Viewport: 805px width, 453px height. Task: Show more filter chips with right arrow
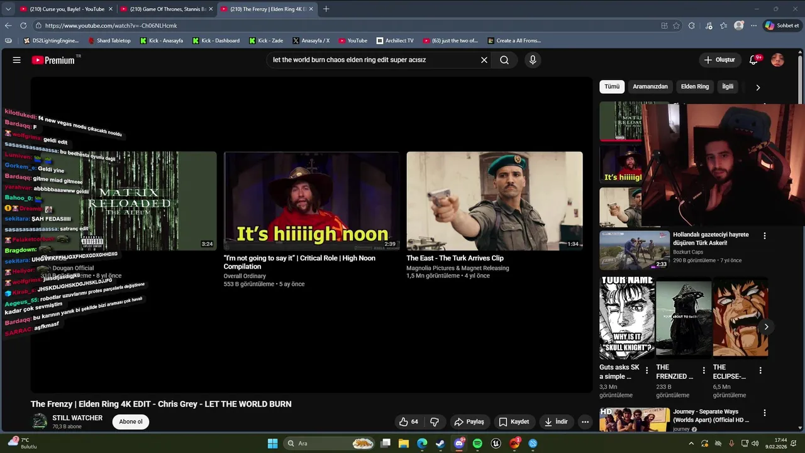coord(758,87)
